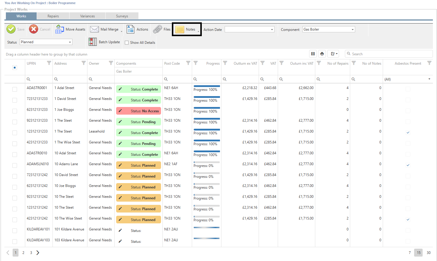Enable the Show All Details checkbox
Viewport: 437px width, 261px height.
(x=127, y=43)
